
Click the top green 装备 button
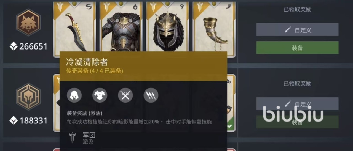tap(297, 48)
